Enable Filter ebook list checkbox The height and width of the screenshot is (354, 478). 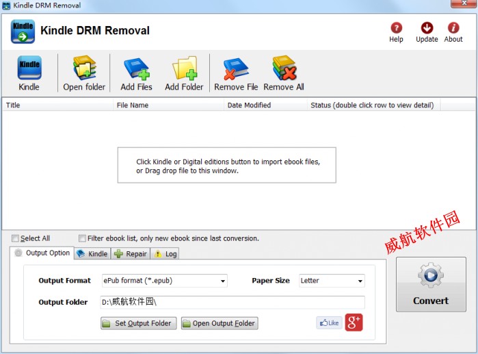coord(82,238)
